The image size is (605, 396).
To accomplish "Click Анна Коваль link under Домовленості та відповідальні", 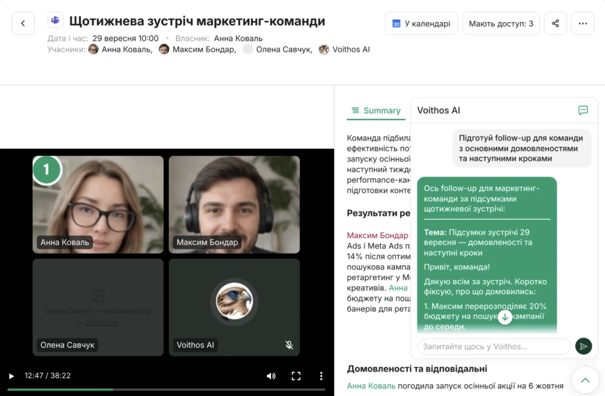I will [371, 386].
